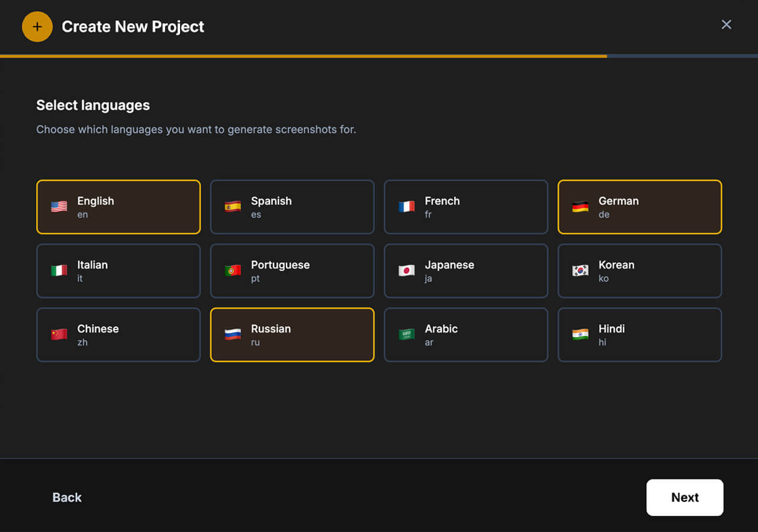Enable the Portuguese language option
This screenshot has width=758, height=532.
click(292, 271)
